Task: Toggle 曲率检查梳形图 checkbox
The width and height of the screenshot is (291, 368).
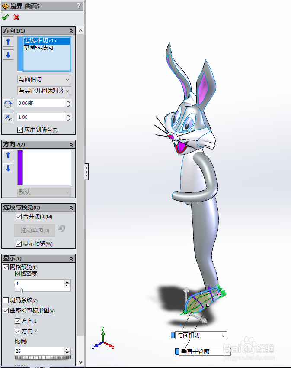Action: (6, 310)
